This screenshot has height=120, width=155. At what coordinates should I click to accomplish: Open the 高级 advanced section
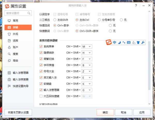point(18,61)
